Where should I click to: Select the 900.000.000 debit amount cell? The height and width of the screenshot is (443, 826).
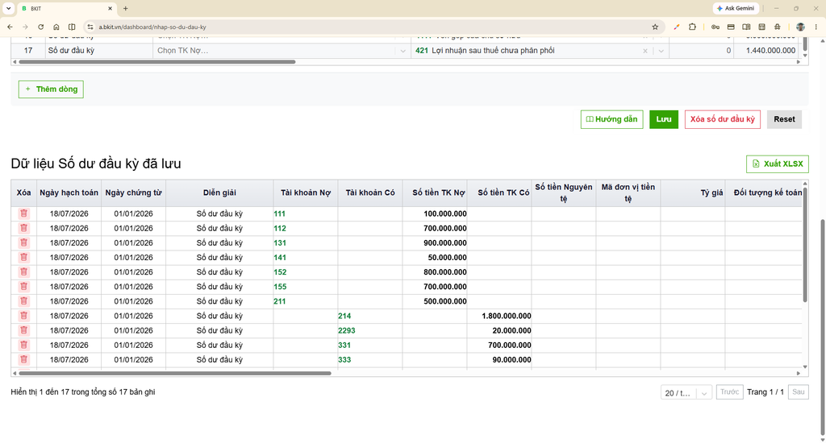435,243
